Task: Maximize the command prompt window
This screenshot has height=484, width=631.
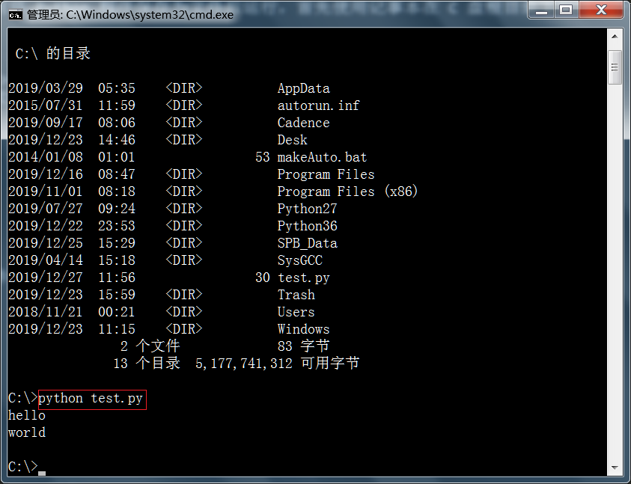Action: 566,10
